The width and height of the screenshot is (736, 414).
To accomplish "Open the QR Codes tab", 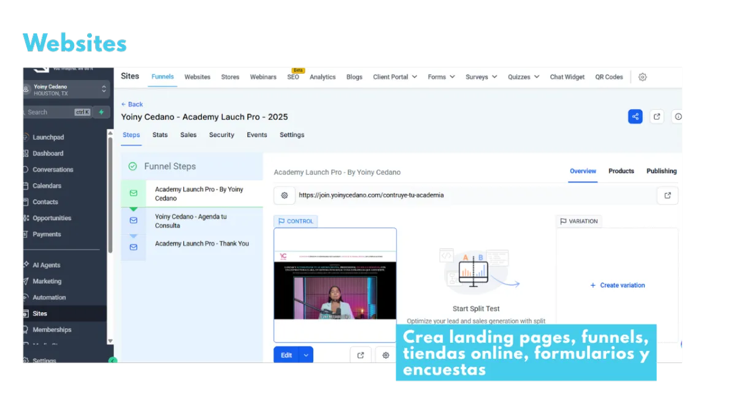I will coord(609,77).
